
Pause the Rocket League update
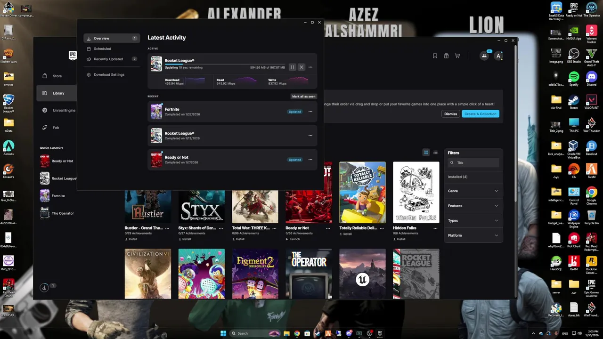pyautogui.click(x=292, y=67)
